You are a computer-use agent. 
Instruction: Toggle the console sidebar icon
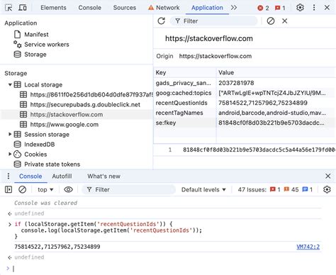coord(9,189)
